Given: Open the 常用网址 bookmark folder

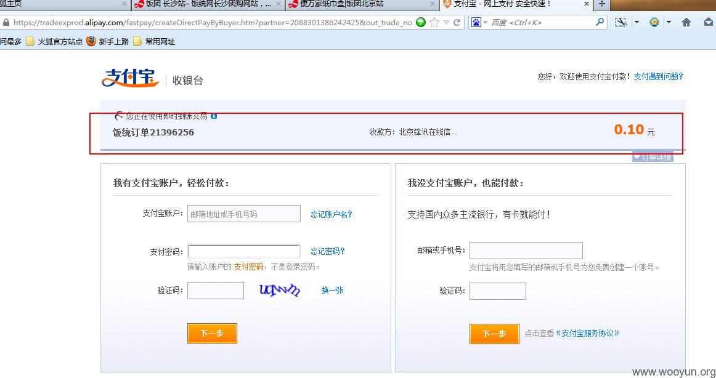Looking at the screenshot, I should (x=154, y=41).
